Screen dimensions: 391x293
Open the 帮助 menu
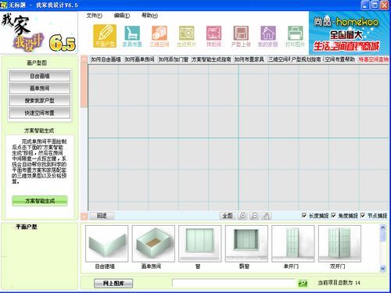point(149,16)
